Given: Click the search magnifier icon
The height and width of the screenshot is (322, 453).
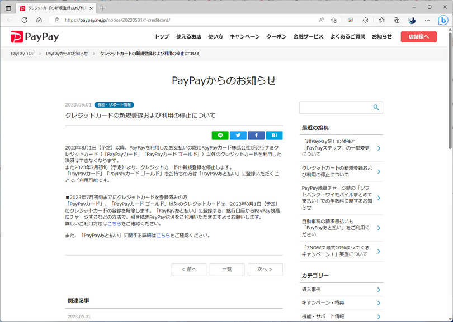Looking at the screenshot, I should point(376,108).
